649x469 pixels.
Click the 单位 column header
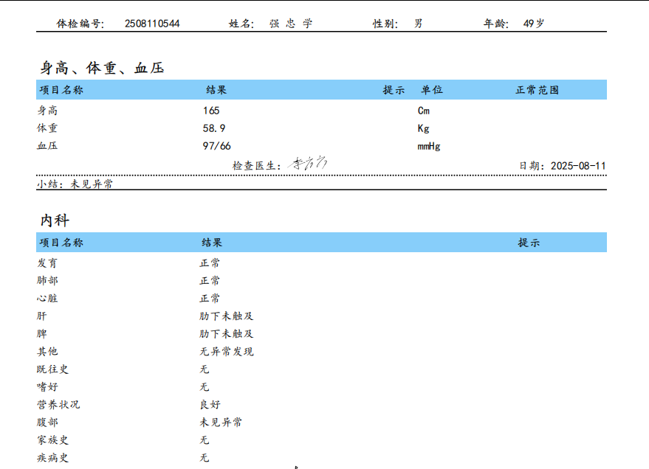pos(432,90)
